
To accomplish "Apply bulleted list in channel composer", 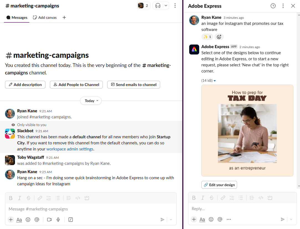I will coord(58,198).
